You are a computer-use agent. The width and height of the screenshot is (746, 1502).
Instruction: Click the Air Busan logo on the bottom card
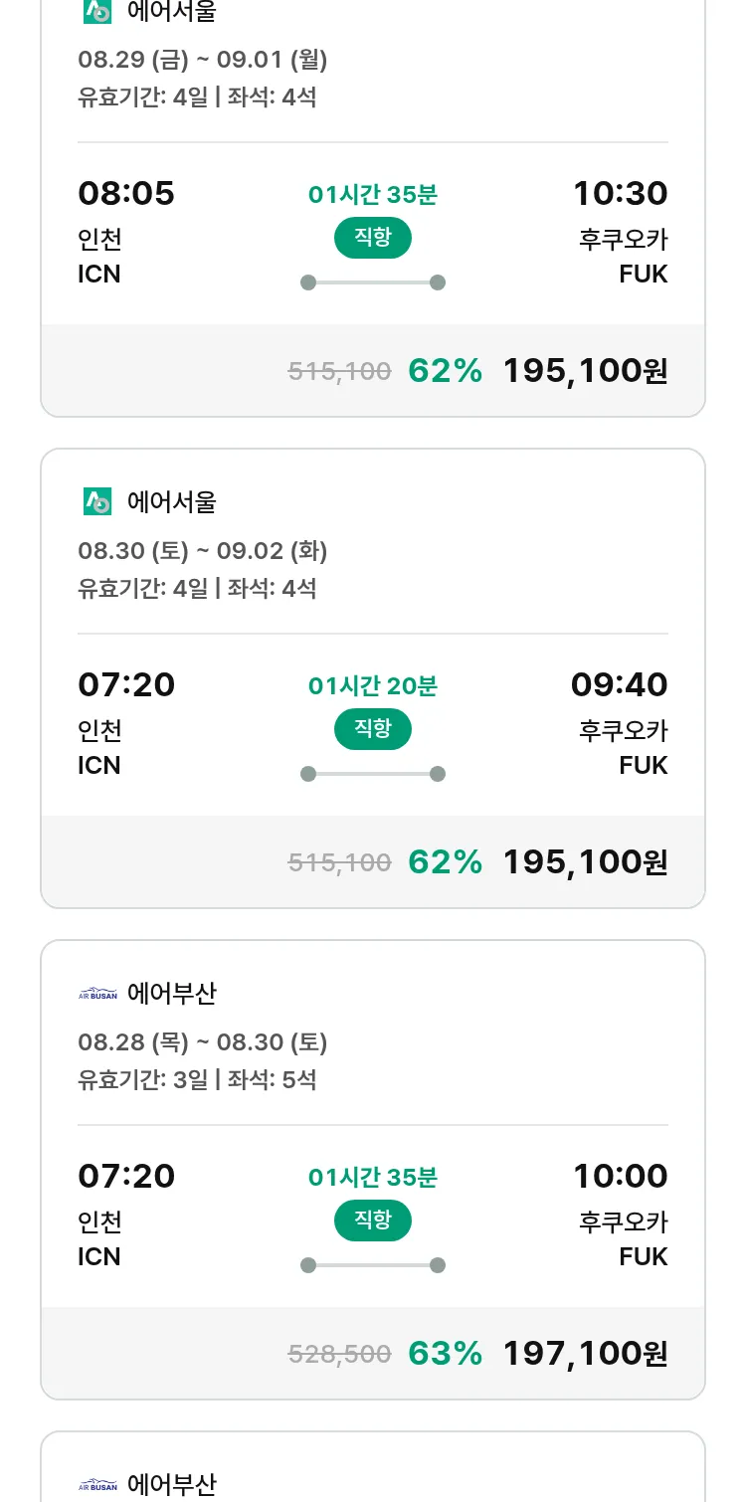pos(97,1485)
